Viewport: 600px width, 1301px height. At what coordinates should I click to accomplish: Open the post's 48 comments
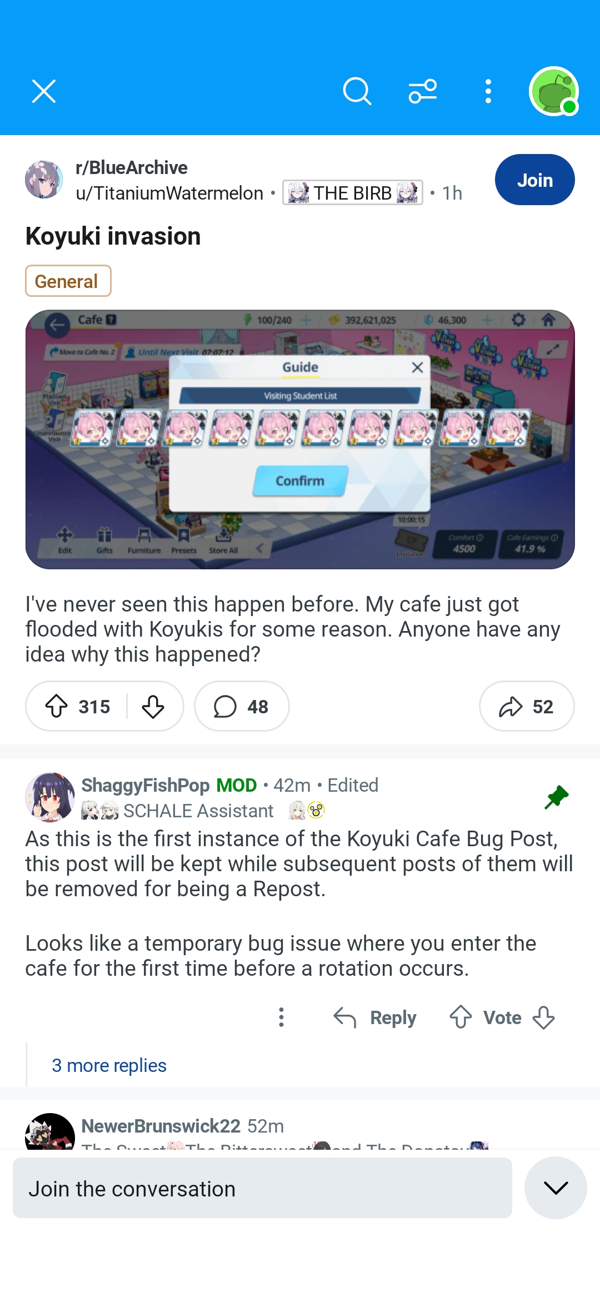(242, 707)
